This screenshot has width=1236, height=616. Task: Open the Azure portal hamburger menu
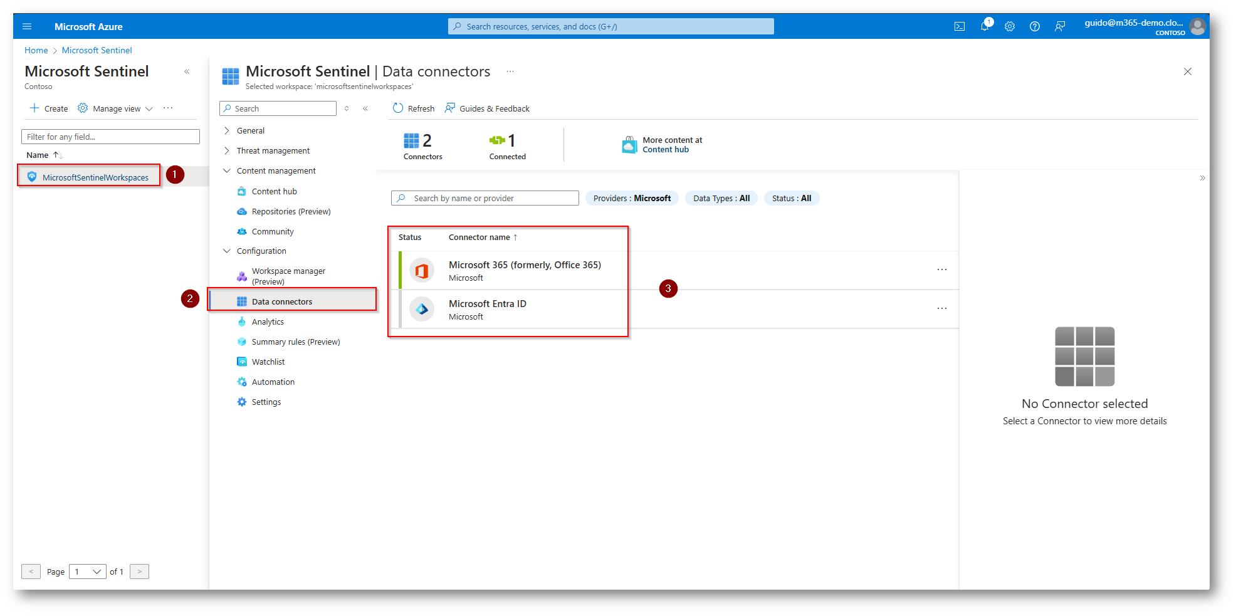(27, 26)
